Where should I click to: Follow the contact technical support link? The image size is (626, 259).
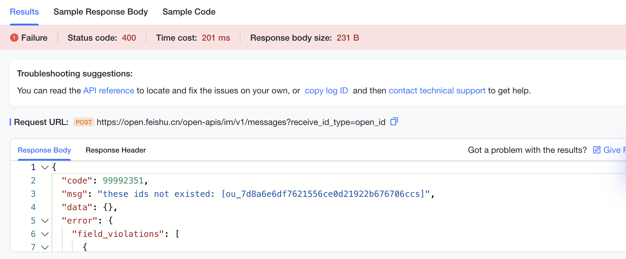pos(437,91)
